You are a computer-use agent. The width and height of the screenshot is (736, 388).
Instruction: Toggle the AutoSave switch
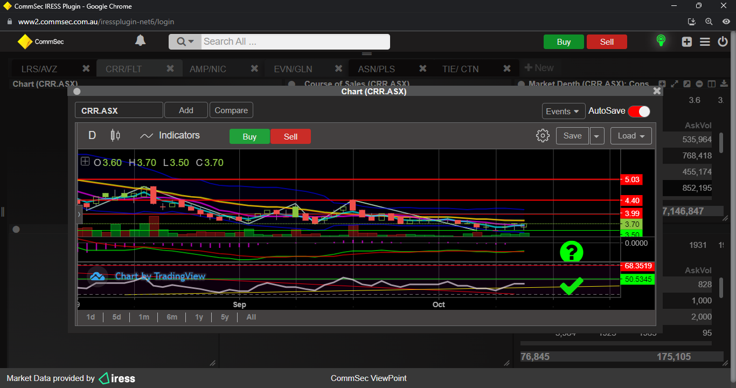pos(638,111)
